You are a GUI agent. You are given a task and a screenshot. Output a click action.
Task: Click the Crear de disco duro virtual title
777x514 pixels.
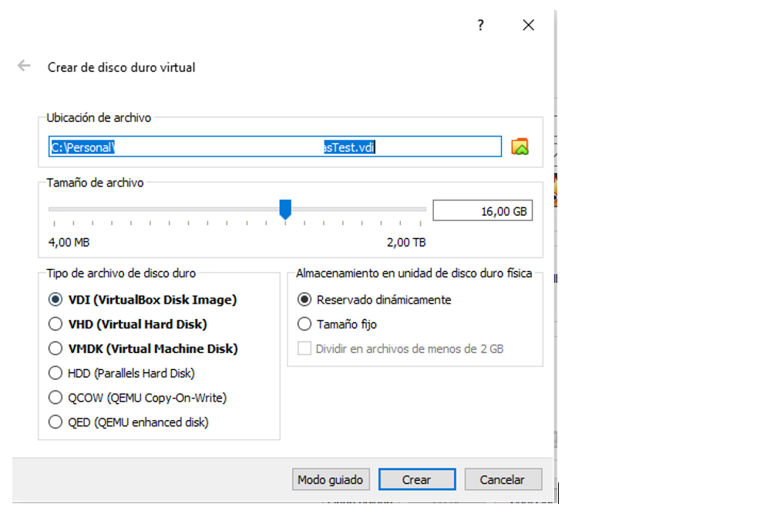pos(122,67)
